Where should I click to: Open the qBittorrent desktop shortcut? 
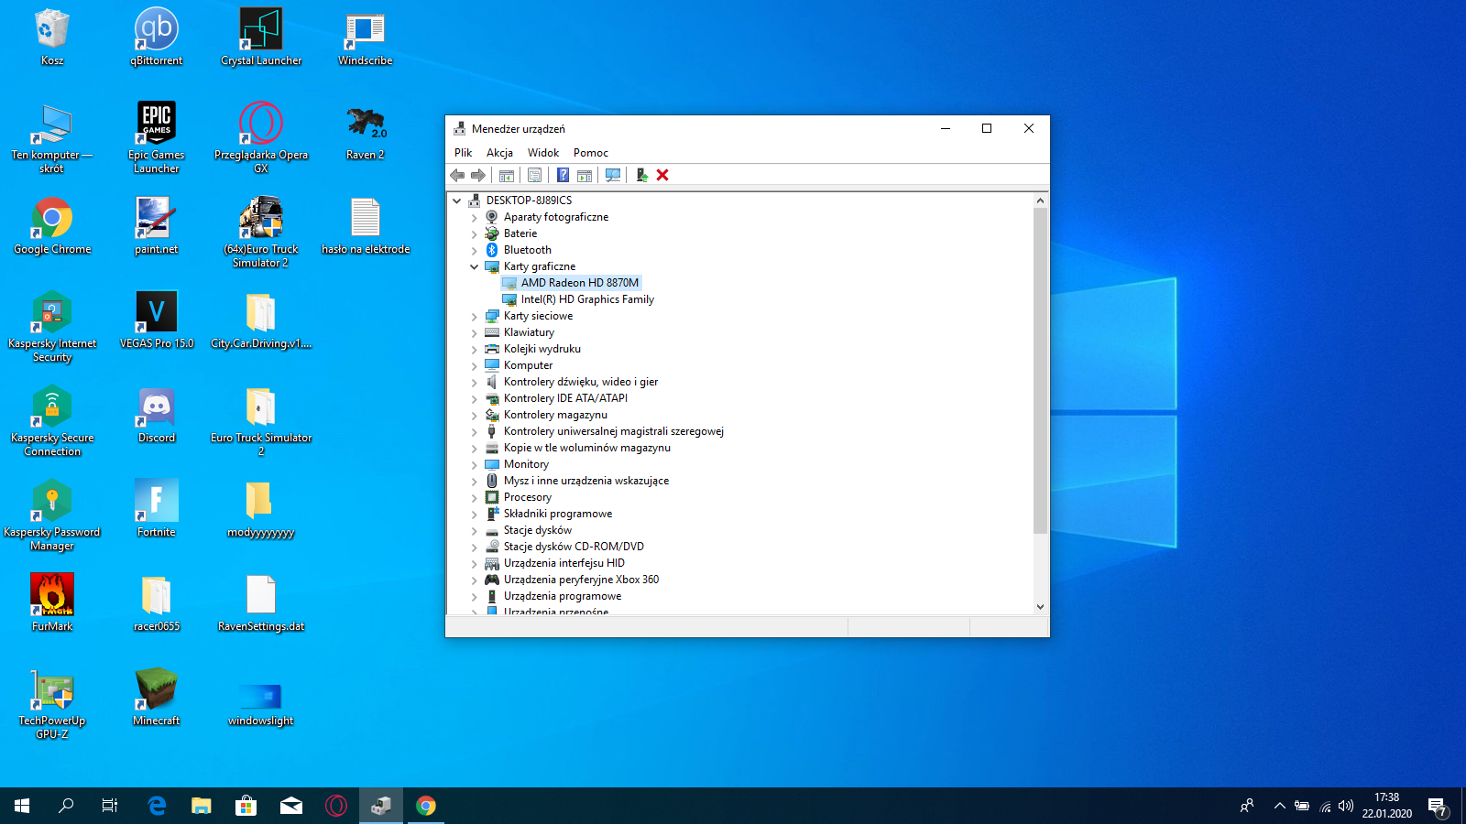pos(157,37)
